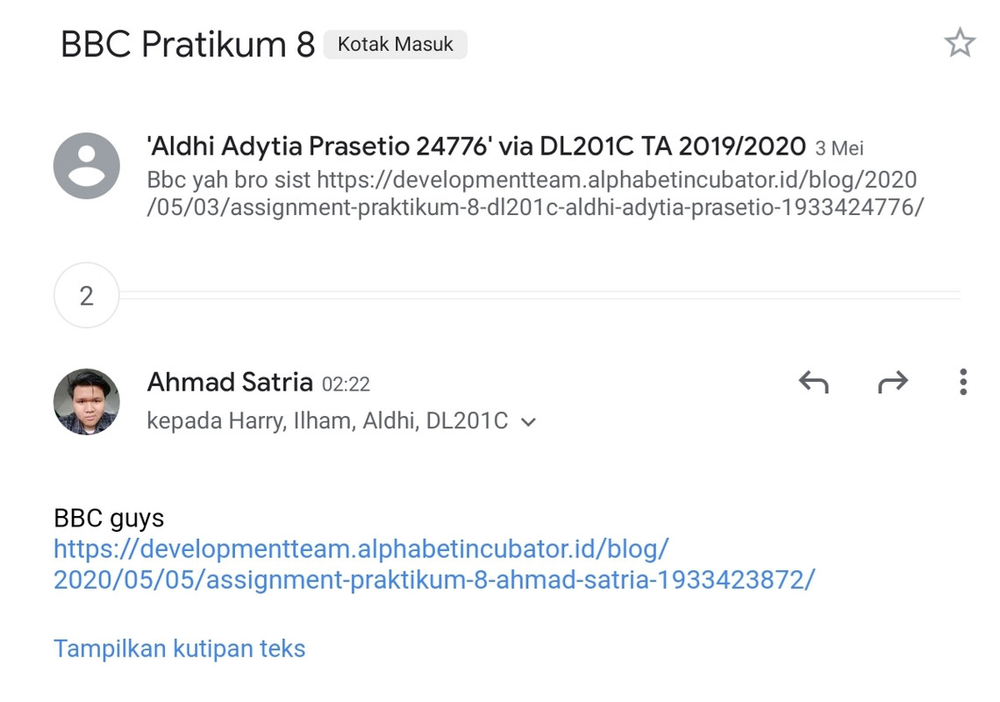Click the divider line beside the 2 counter

pyautogui.click(x=539, y=294)
